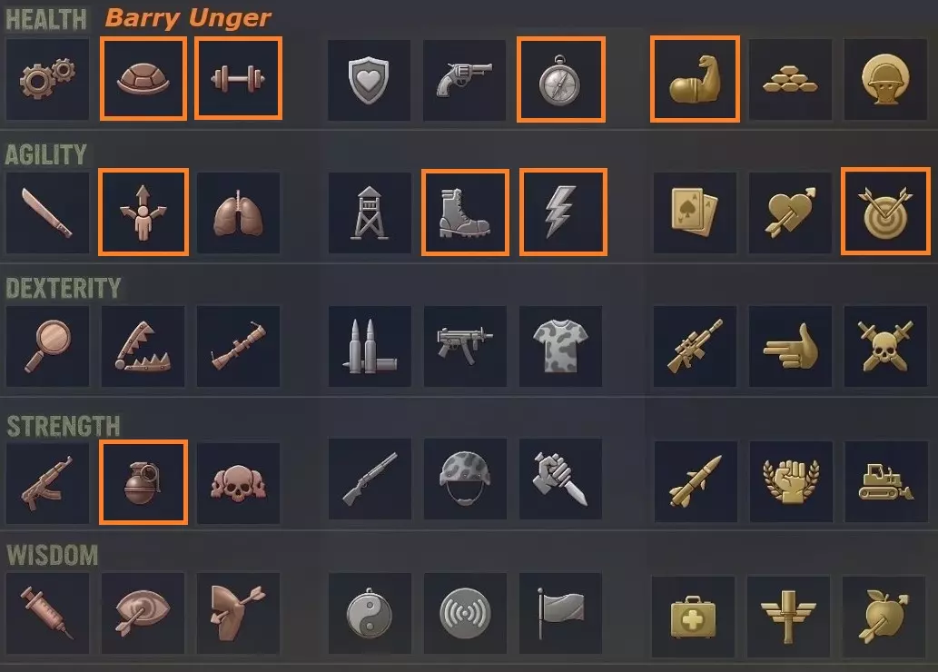Select the machete perk under Agility

(47, 212)
